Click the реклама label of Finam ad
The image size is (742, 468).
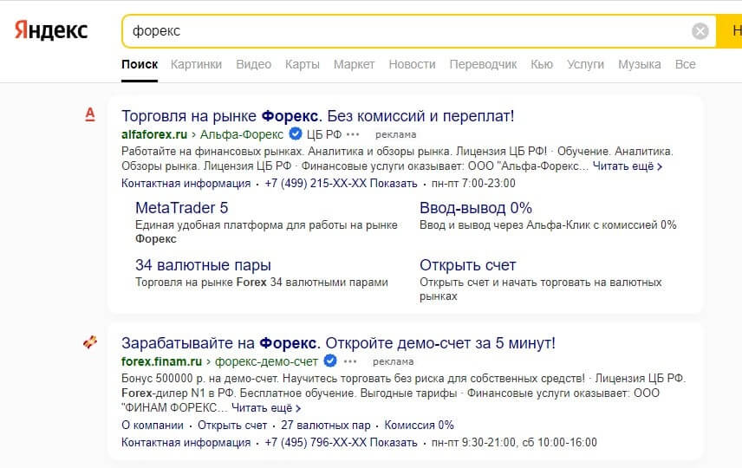(x=393, y=362)
